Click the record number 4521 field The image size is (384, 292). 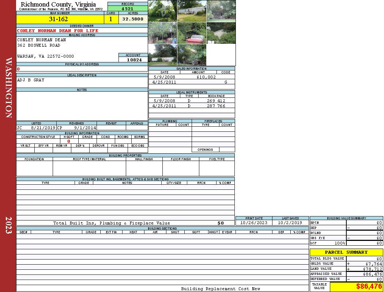[x=127, y=9]
